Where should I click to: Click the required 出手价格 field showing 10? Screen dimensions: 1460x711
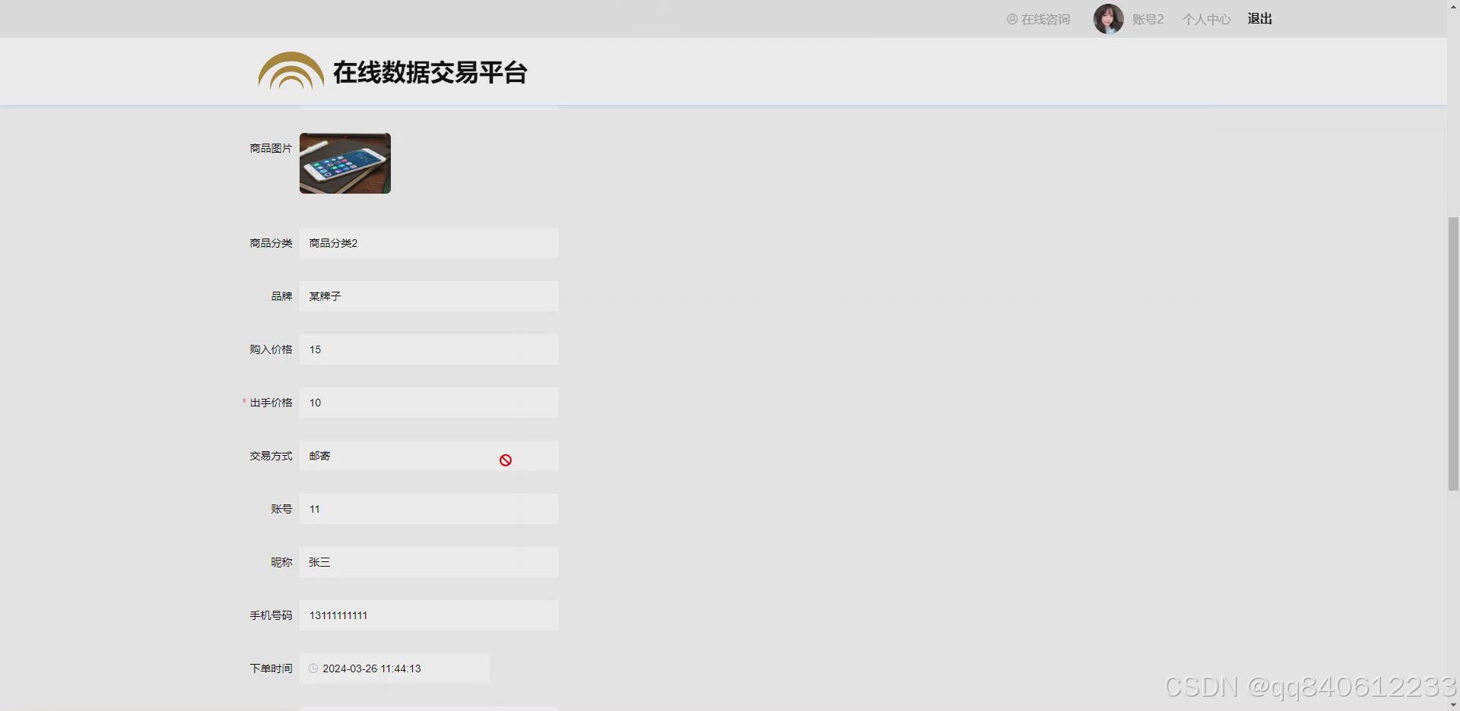tap(429, 403)
